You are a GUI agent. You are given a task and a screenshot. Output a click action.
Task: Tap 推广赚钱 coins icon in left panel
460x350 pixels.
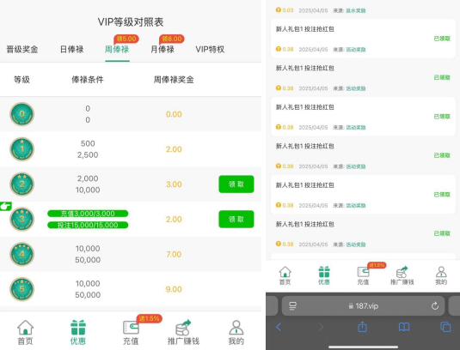(183, 328)
